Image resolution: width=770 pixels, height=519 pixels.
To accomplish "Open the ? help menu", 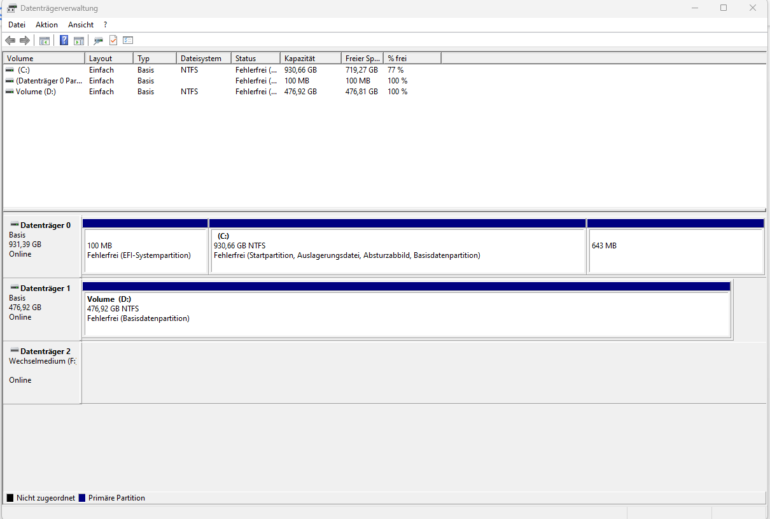I will pos(104,24).
